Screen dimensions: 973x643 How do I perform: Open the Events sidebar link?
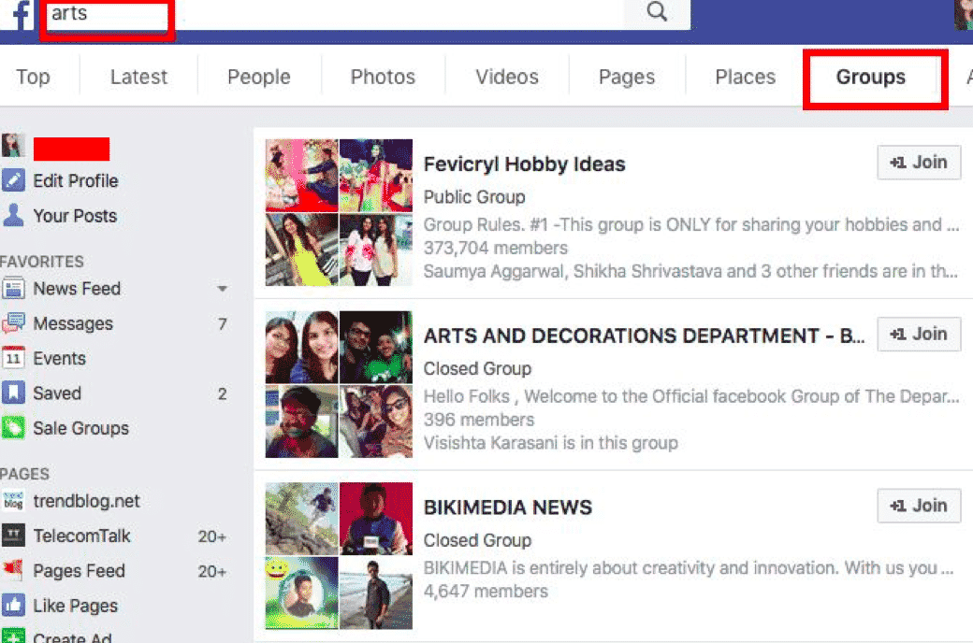(x=60, y=358)
